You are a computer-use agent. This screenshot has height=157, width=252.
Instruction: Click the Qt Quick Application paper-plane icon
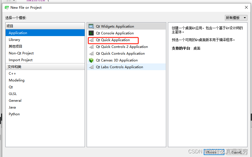click(x=91, y=40)
